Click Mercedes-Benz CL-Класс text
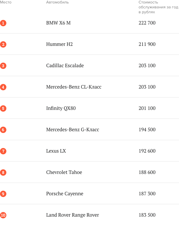 pos(74,87)
